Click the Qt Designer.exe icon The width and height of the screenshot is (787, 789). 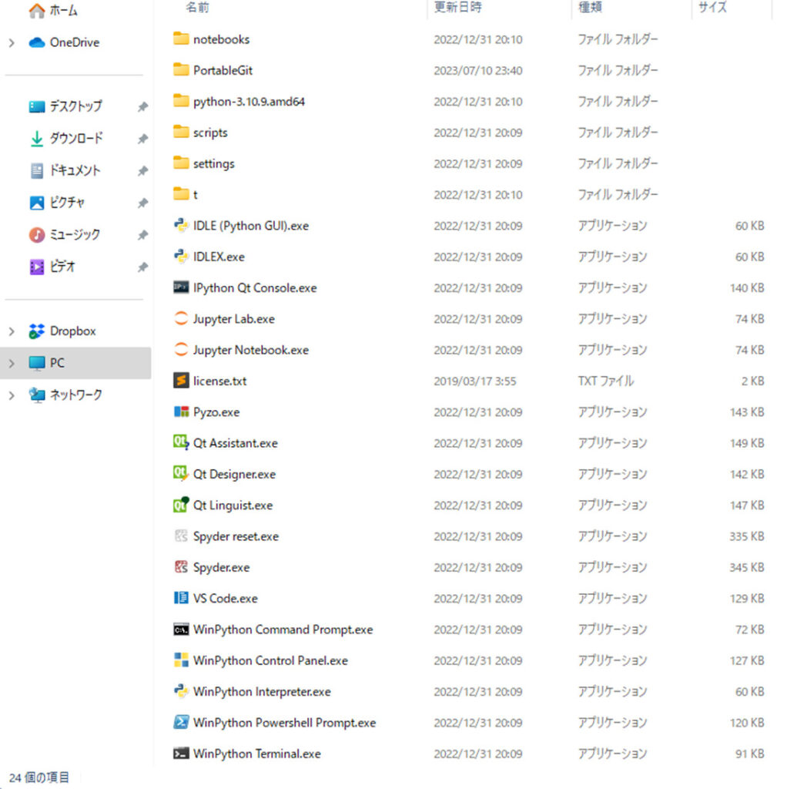click(181, 474)
